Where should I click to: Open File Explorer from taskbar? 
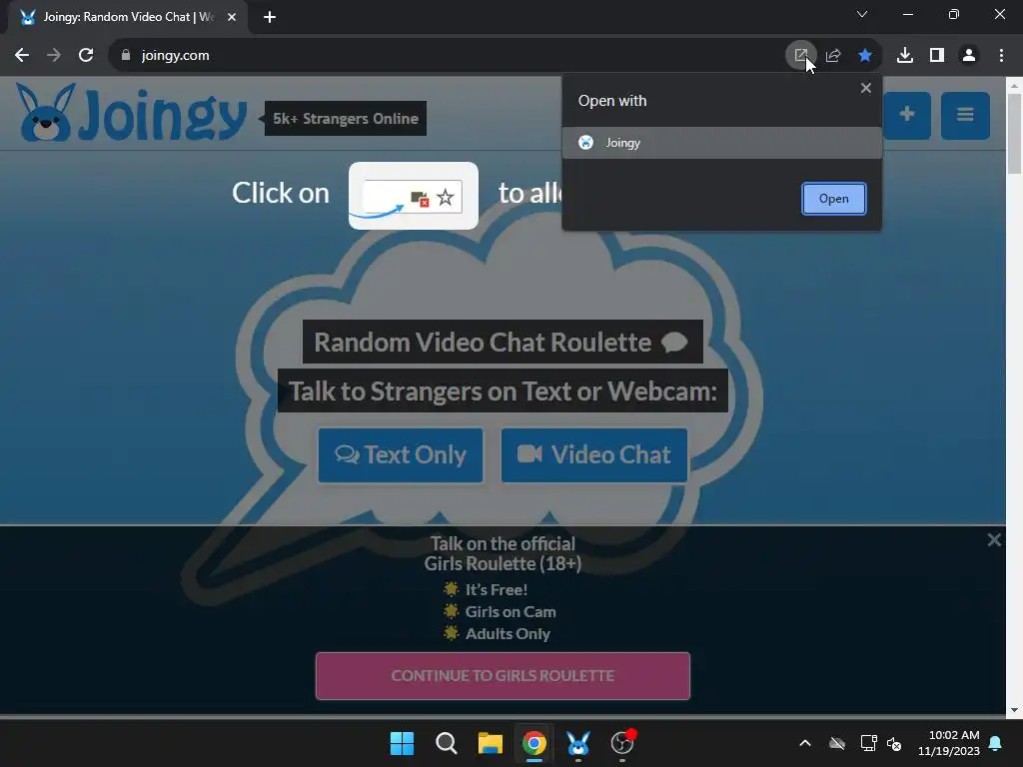pyautogui.click(x=490, y=743)
